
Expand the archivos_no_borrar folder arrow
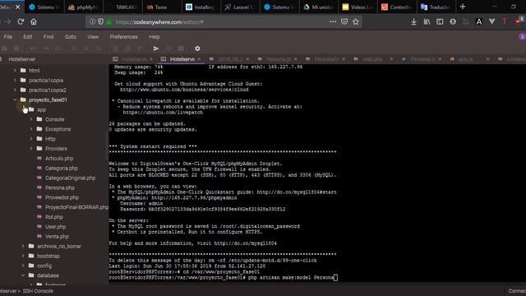pyautogui.click(x=23, y=246)
